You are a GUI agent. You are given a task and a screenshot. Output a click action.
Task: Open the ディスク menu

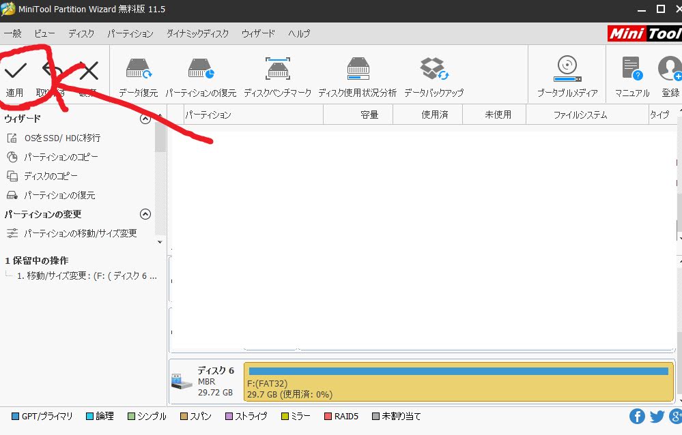click(81, 33)
